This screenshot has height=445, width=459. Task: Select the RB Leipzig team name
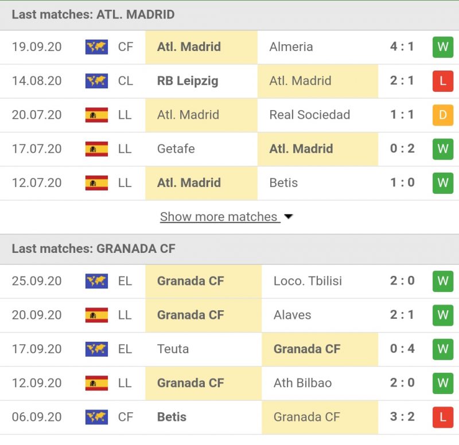188,81
